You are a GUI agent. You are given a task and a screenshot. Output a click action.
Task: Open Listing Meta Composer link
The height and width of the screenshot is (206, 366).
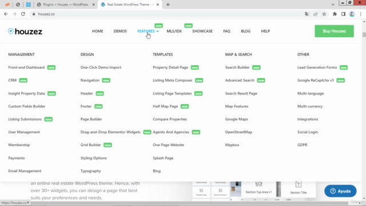pyautogui.click(x=173, y=80)
